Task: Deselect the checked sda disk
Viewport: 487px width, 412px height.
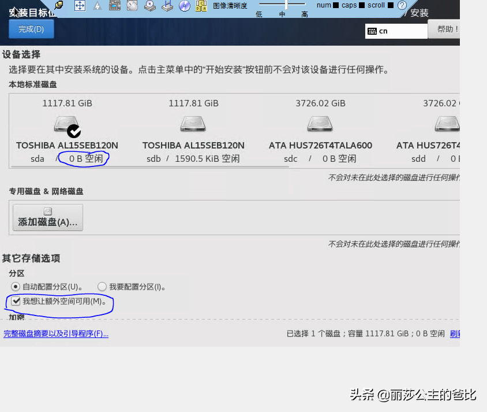Action: tap(66, 124)
